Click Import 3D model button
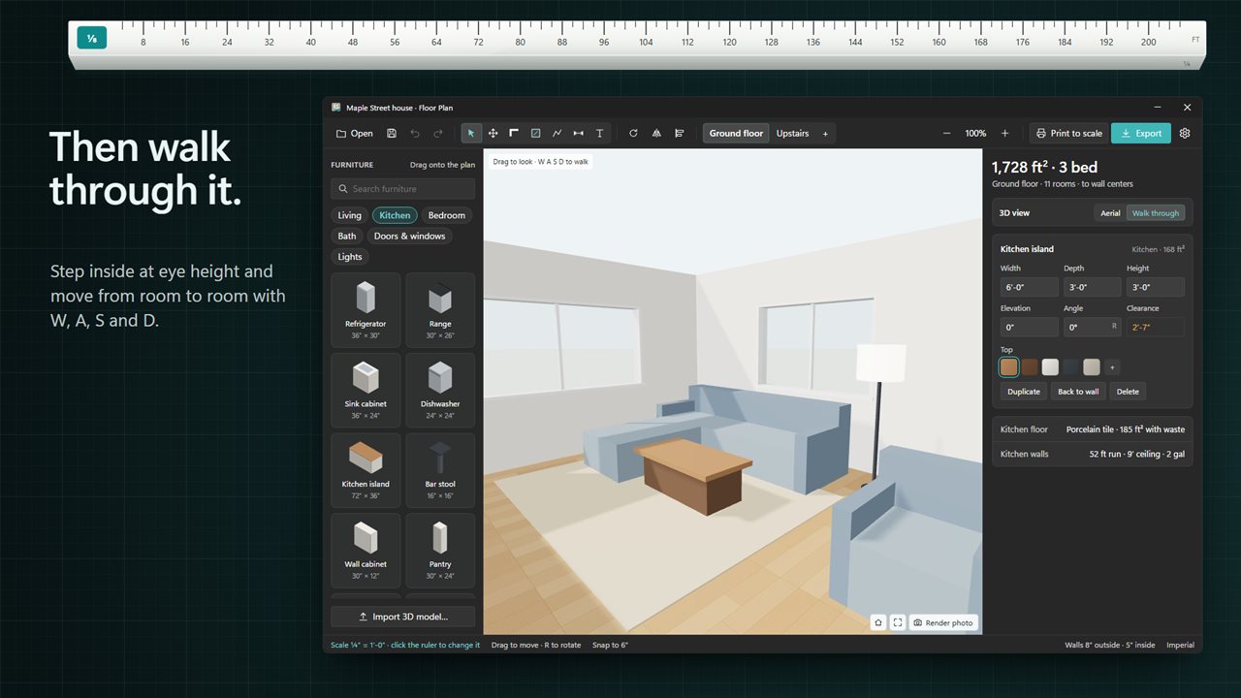 (x=403, y=617)
